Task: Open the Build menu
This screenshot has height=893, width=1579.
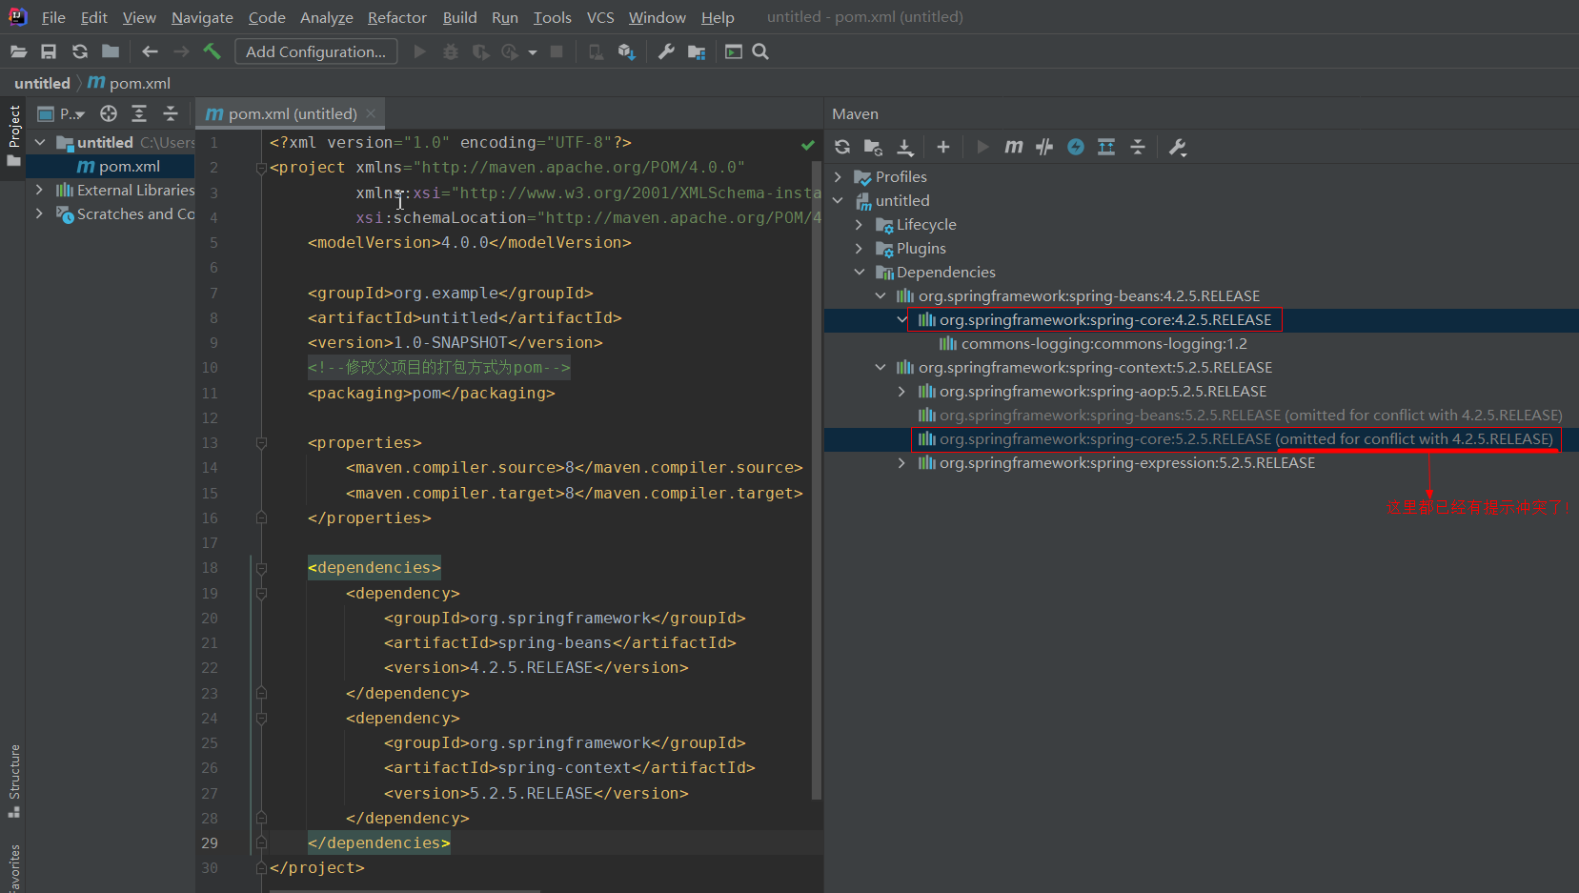Action: click(x=459, y=17)
